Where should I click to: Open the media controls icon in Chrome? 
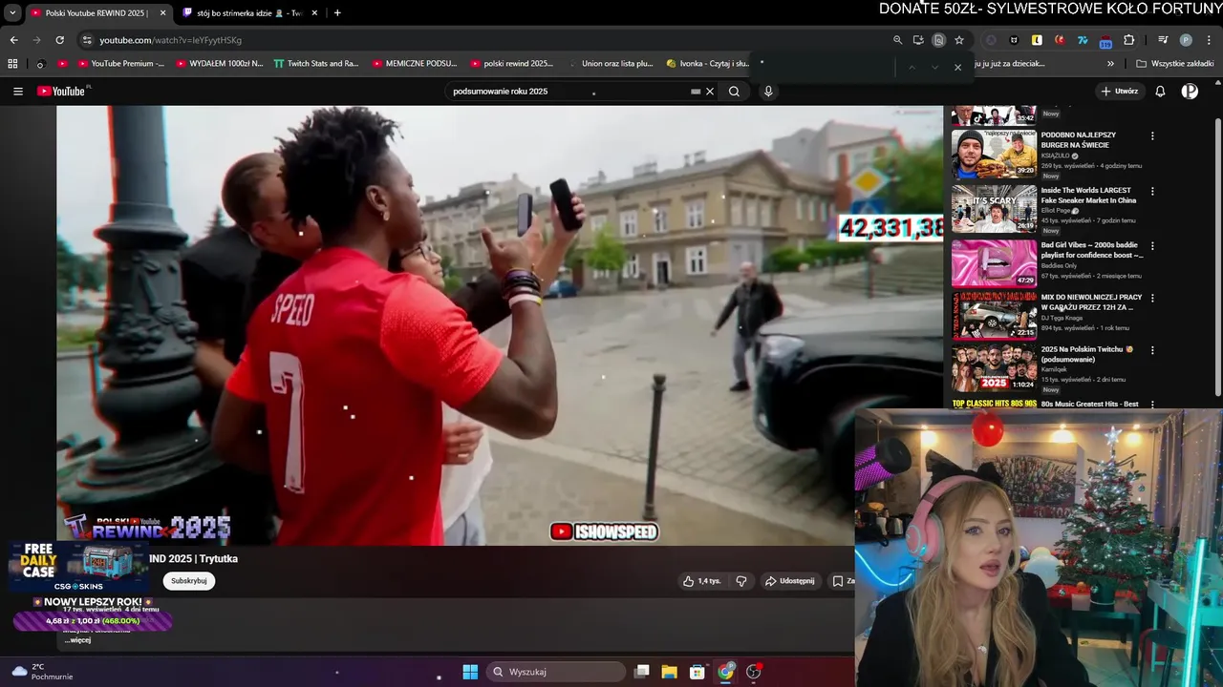coord(1163,40)
